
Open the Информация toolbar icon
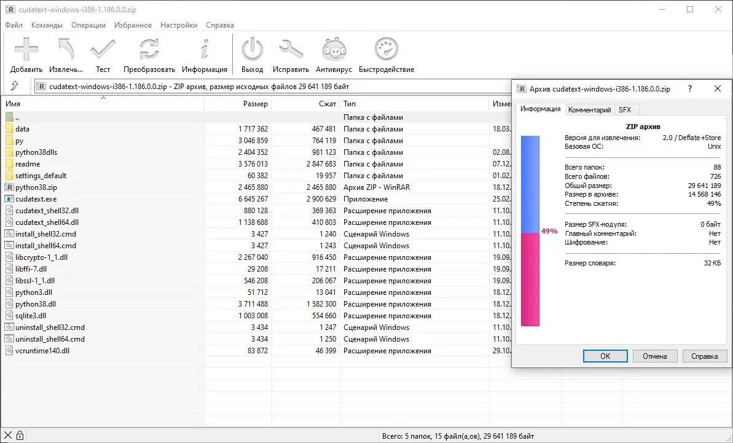[x=204, y=50]
